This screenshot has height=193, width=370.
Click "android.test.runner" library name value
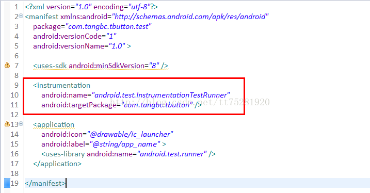pyautogui.click(x=172, y=154)
